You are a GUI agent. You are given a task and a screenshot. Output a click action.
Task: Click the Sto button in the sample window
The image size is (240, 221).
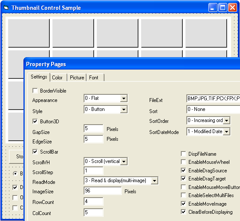tap(16, 157)
